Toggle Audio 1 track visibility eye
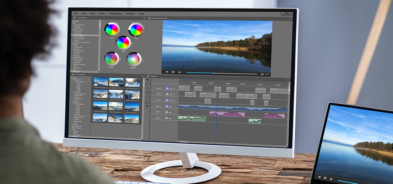The width and height of the screenshot is (393, 184). tap(170, 106)
